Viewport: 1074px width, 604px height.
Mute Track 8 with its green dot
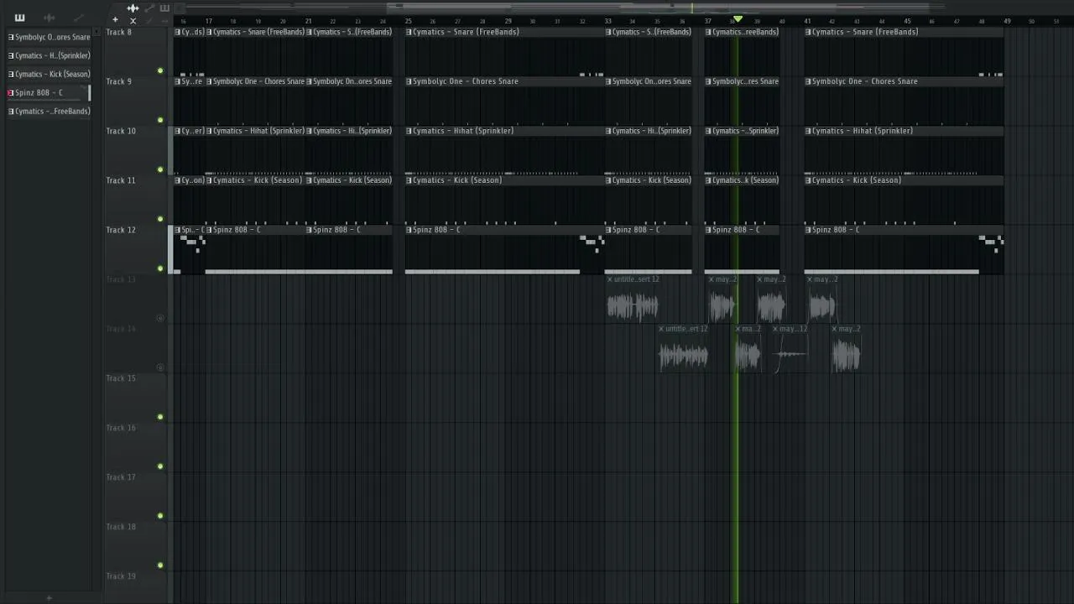click(x=160, y=70)
